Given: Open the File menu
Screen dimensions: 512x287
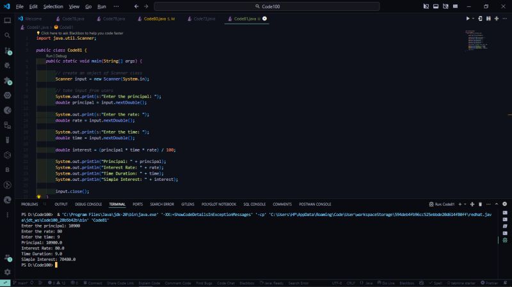Looking at the screenshot, I should pos(20,6).
